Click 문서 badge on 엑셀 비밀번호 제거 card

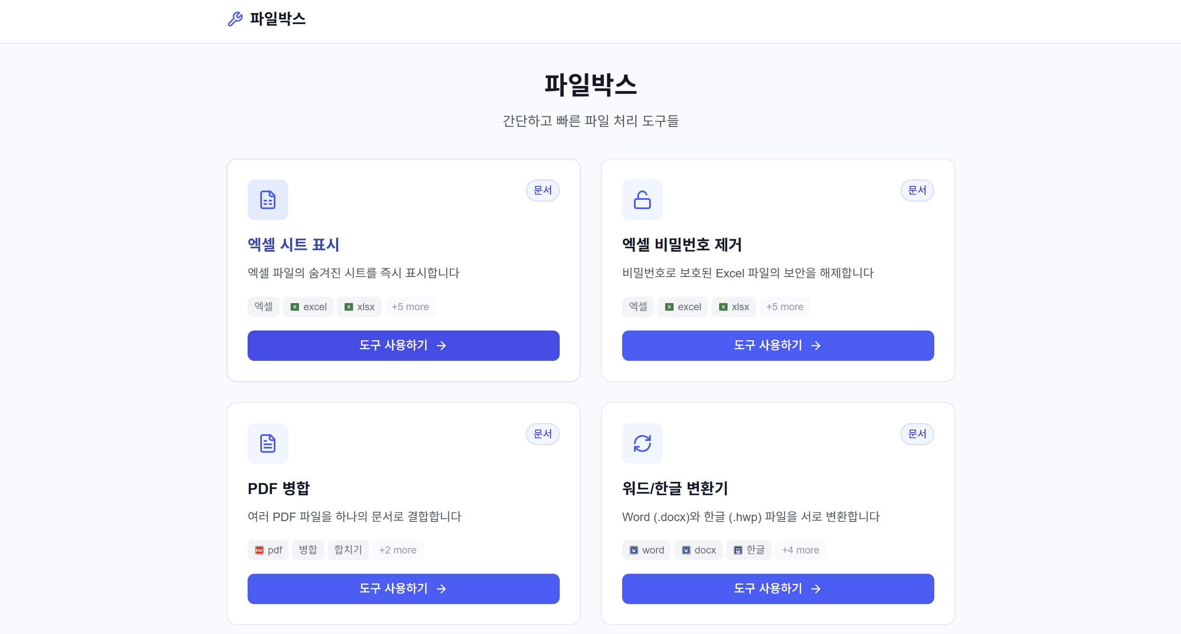coord(917,191)
